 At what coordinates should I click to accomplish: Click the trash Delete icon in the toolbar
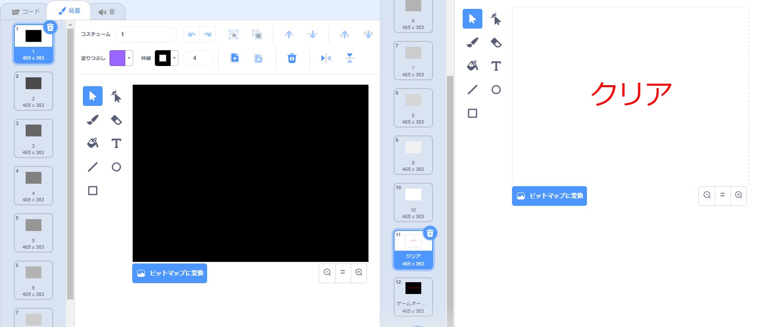click(292, 58)
